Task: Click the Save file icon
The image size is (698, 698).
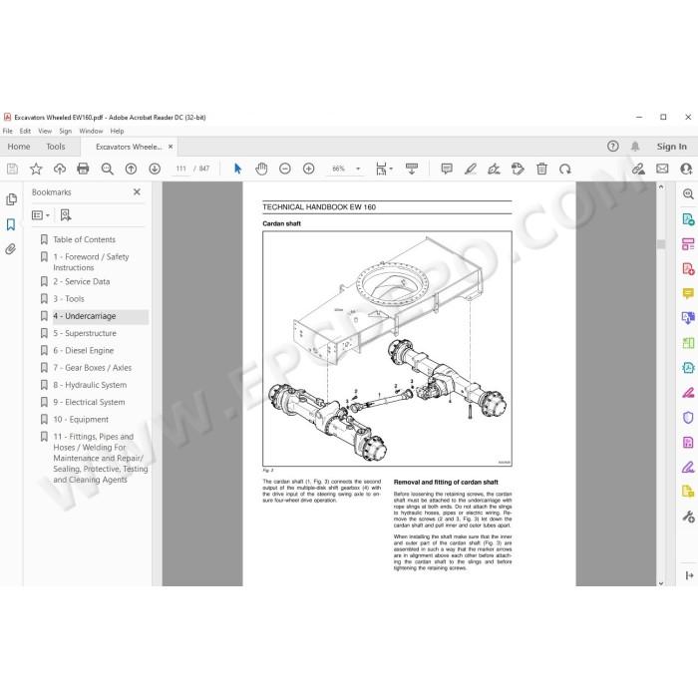Action: coord(12,169)
